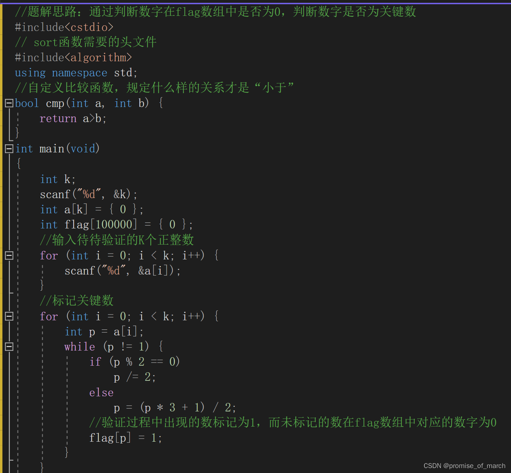Click the 标记关键数 comment line
This screenshot has width=511, height=473.
pyautogui.click(x=76, y=301)
